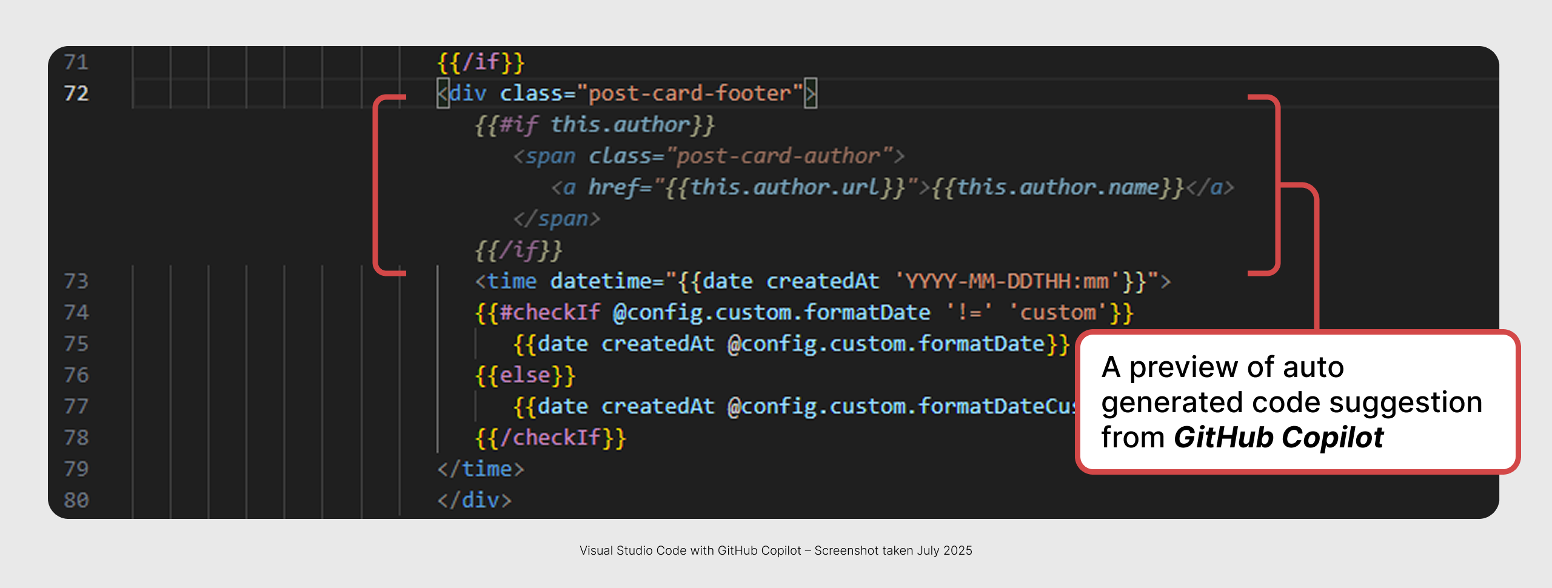Image resolution: width=1552 pixels, height=588 pixels.
Task: Click line number 79 in the gutter
Action: tap(76, 469)
